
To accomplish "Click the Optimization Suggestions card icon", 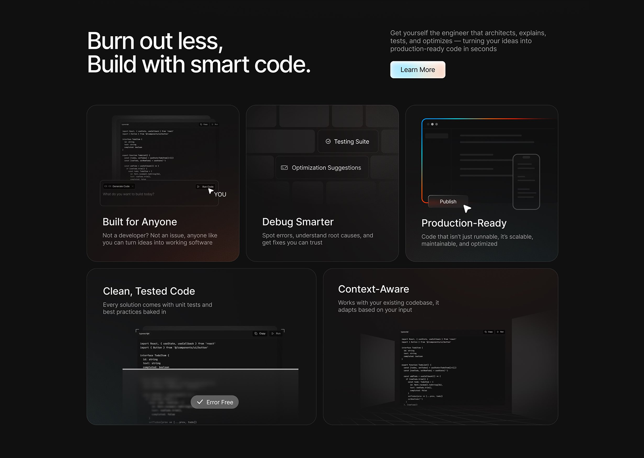I will click(x=284, y=168).
